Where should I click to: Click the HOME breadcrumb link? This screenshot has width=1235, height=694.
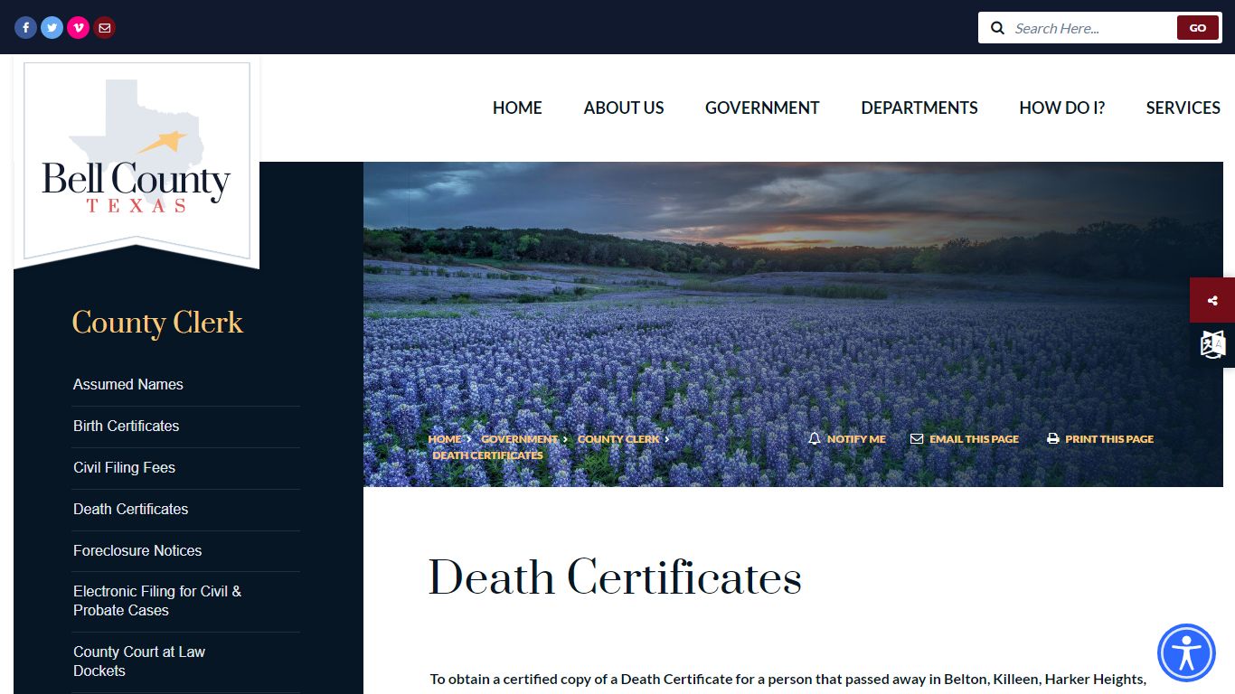pos(445,439)
